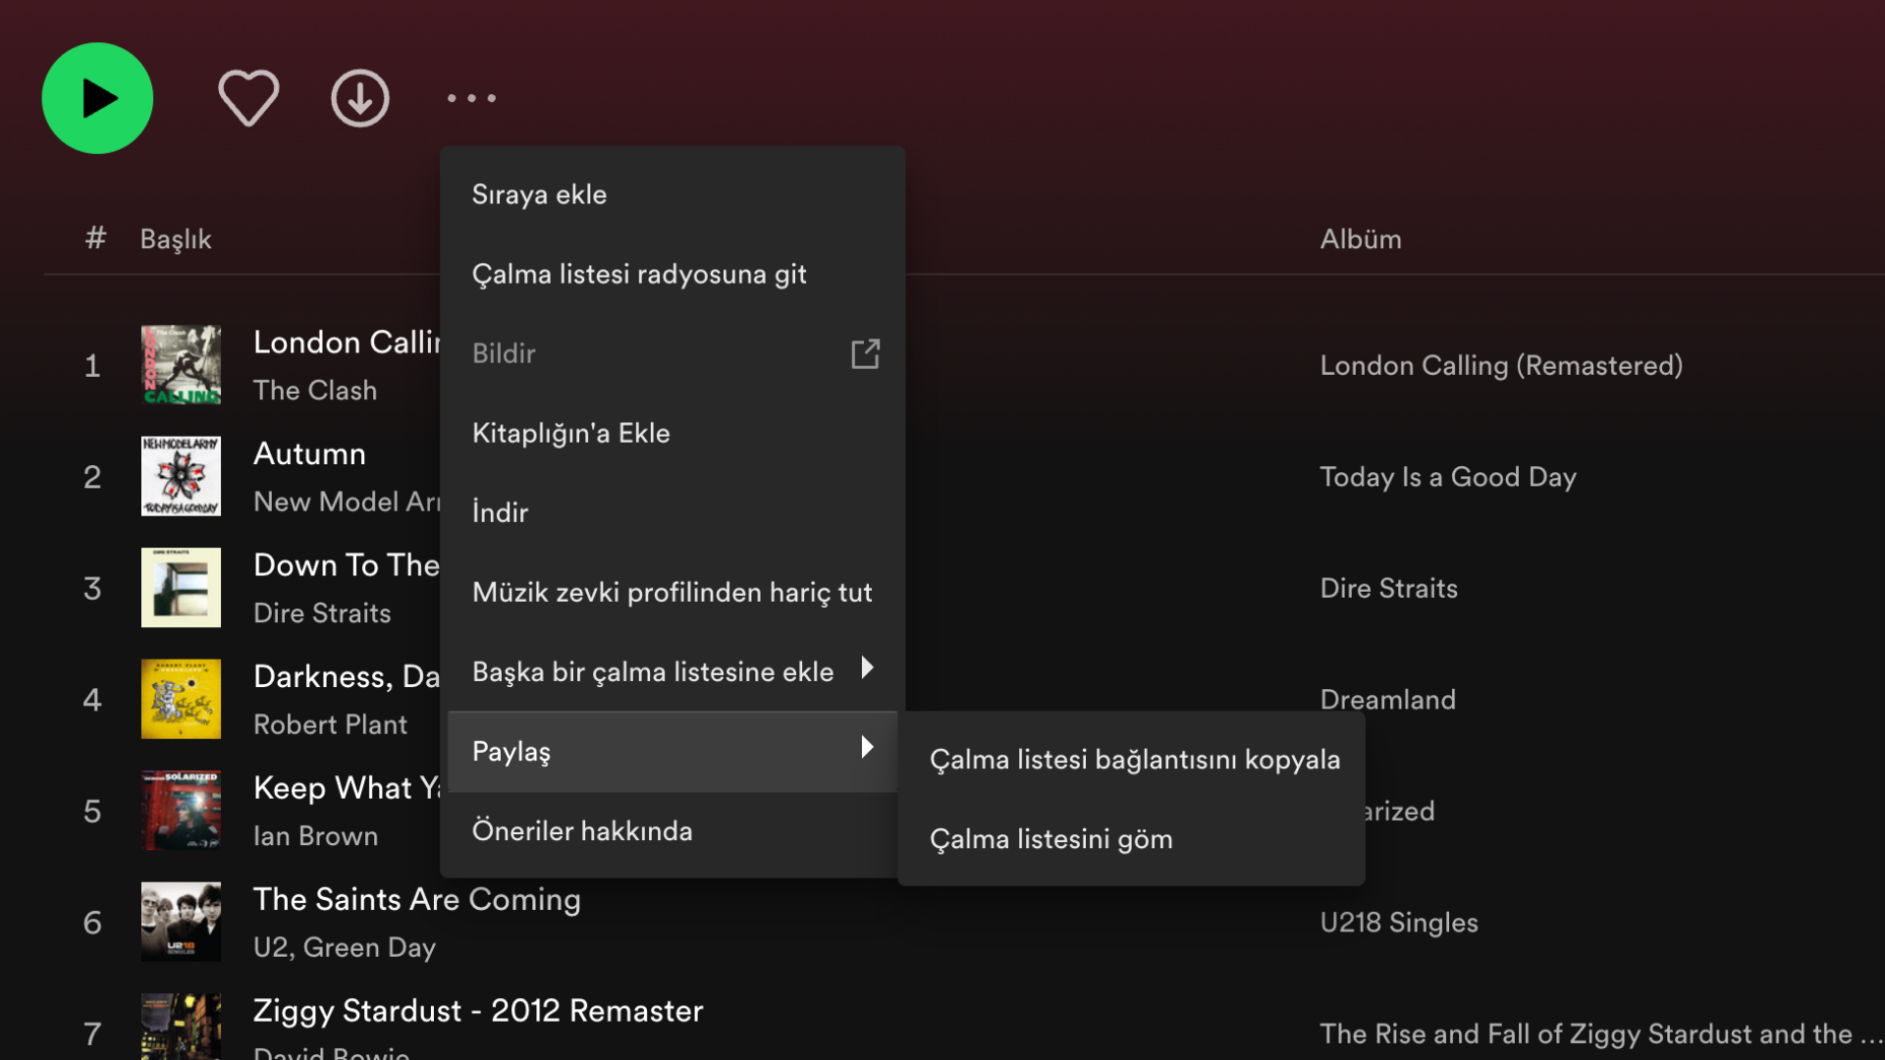
Task: Open the three-dot options menu
Action: [x=472, y=97]
